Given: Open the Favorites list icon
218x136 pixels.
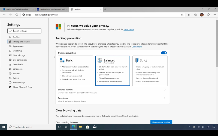Looking at the screenshot, I should tap(189, 15).
